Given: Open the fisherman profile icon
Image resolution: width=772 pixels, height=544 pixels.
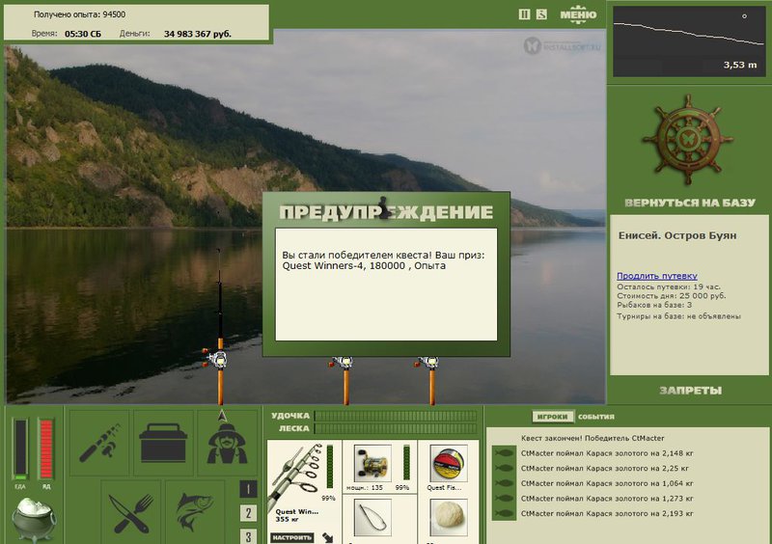Looking at the screenshot, I should (227, 443).
